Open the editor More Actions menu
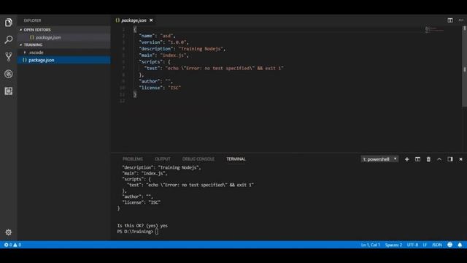This screenshot has width=467, height=263. [x=460, y=20]
